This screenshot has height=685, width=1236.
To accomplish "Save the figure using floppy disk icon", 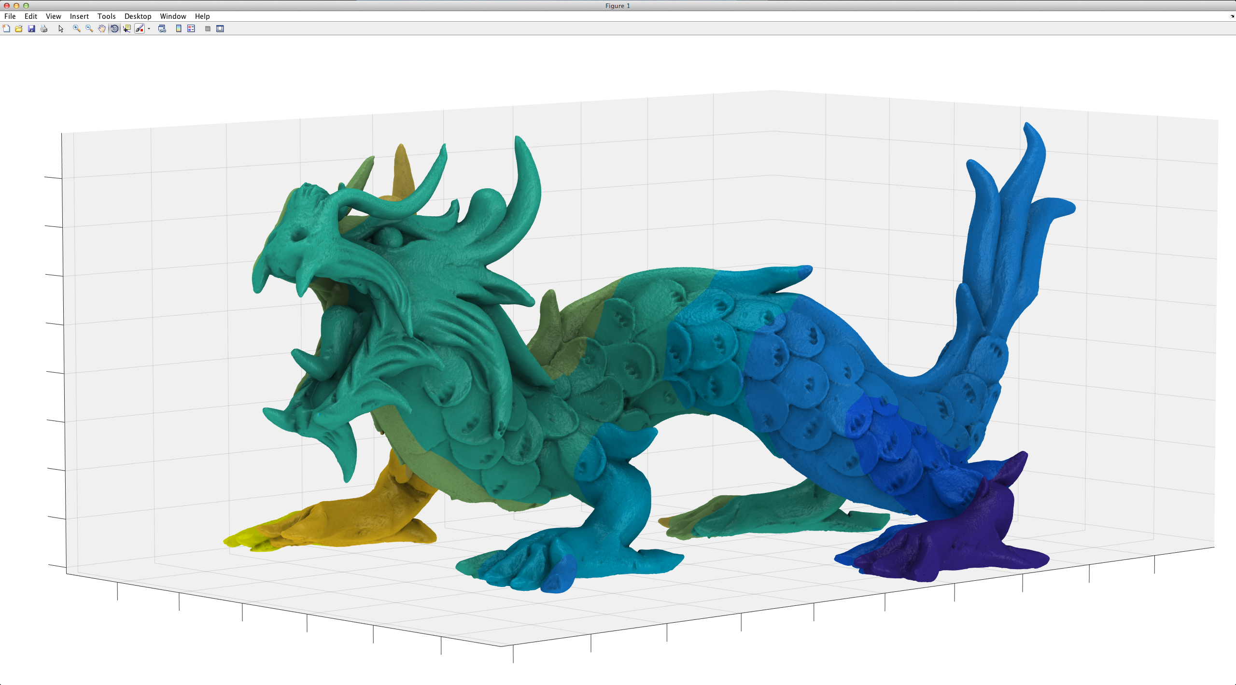I will pos(31,28).
